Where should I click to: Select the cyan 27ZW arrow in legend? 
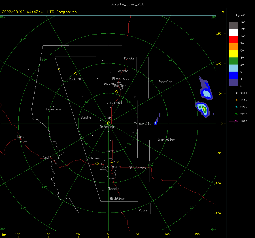[x=233, y=107]
